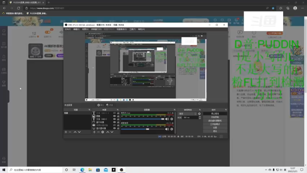Open Microsoft Edge from the taskbar

coord(82,170)
